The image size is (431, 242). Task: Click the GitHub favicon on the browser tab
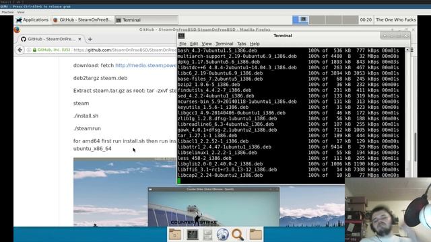click(24, 39)
